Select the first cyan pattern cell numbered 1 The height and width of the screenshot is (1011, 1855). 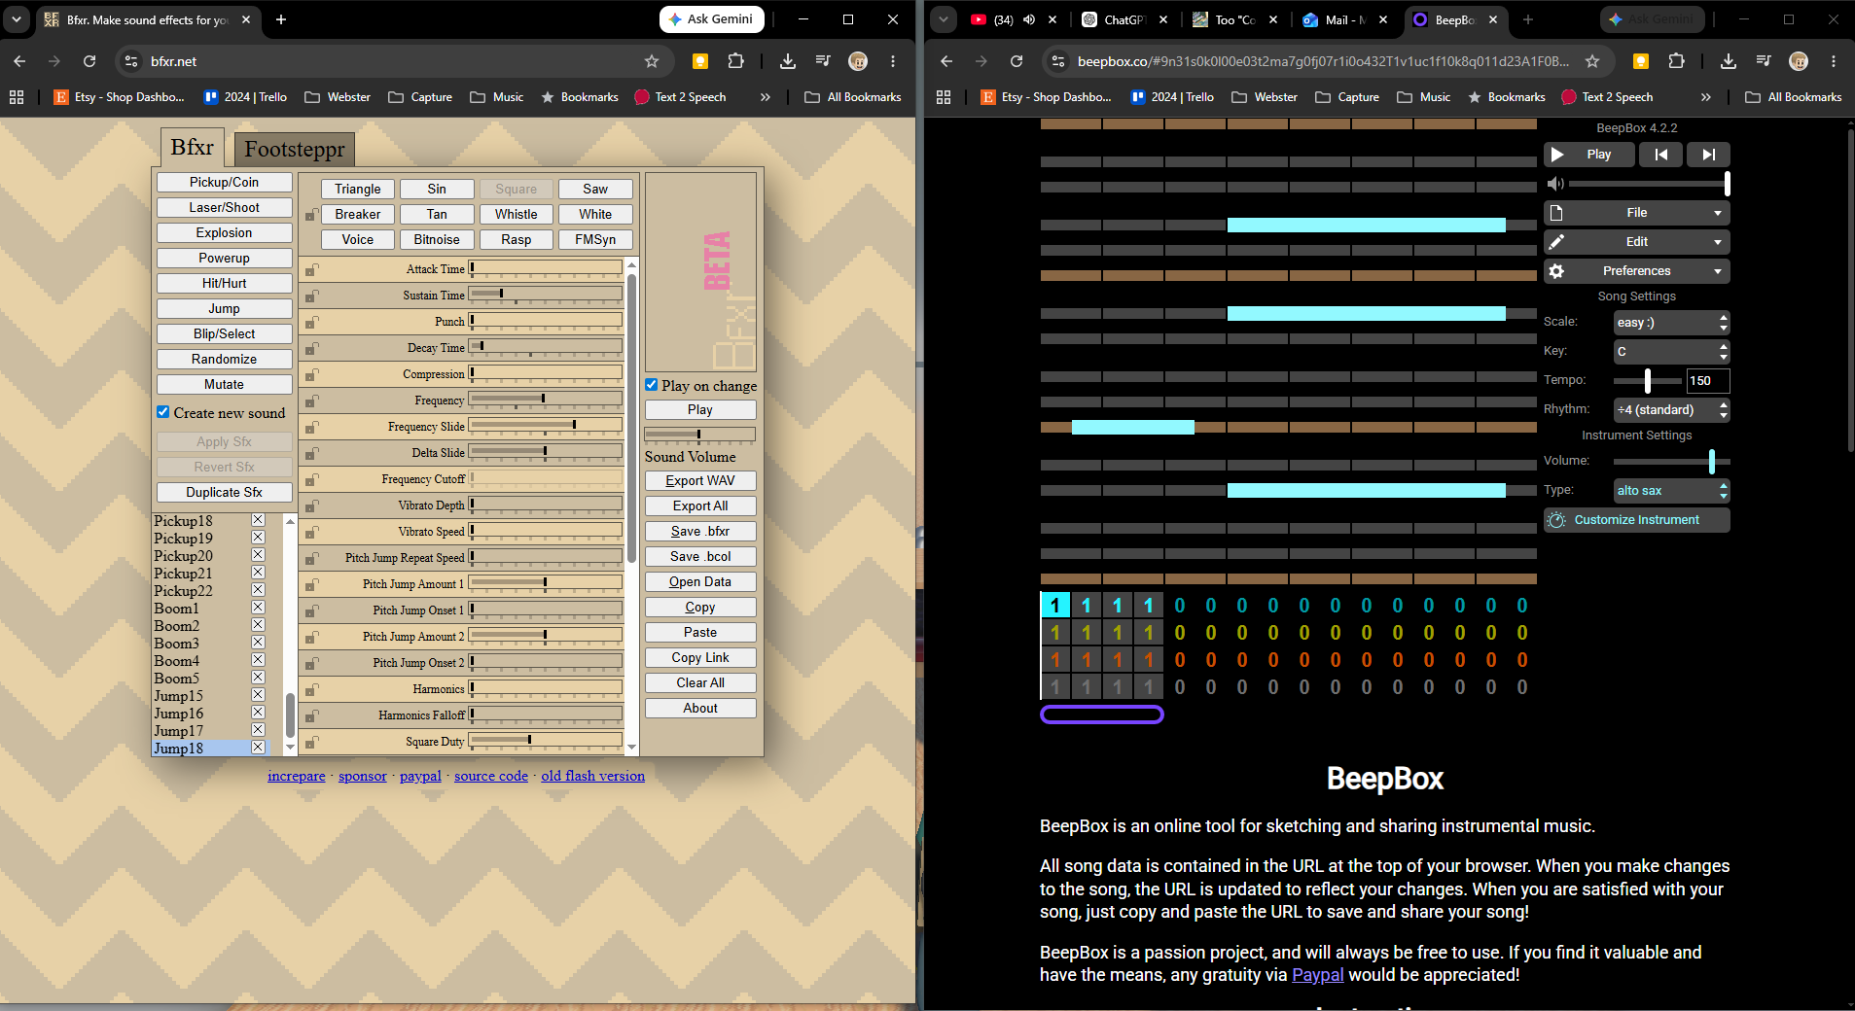[x=1055, y=606]
